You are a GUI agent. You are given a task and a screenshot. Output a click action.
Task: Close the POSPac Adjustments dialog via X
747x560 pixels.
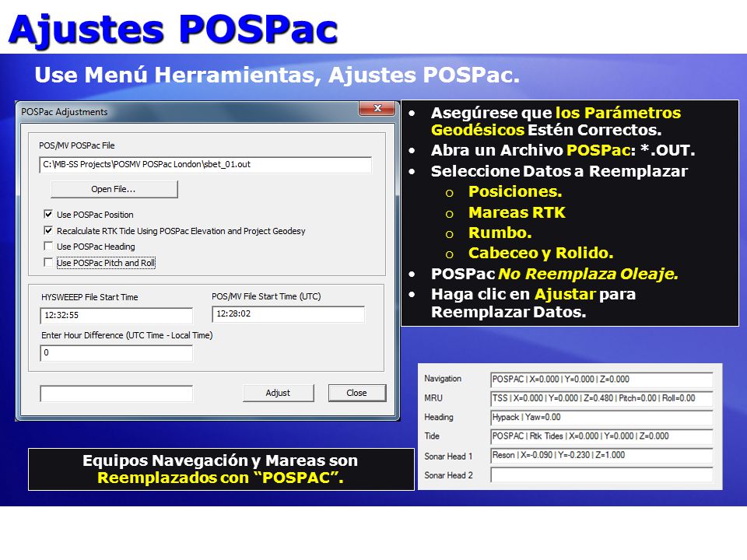tap(377, 109)
